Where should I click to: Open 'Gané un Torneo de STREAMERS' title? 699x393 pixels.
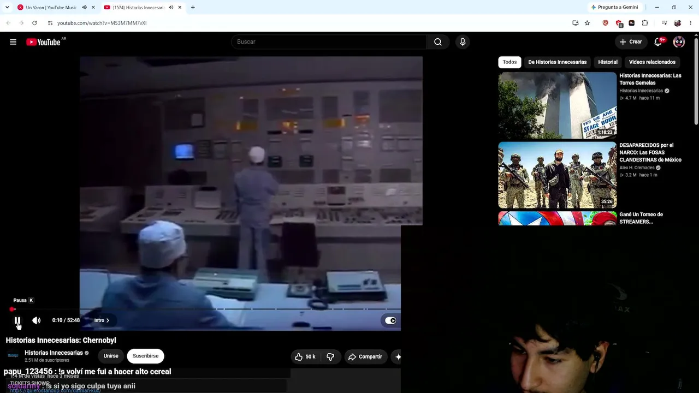(x=641, y=218)
